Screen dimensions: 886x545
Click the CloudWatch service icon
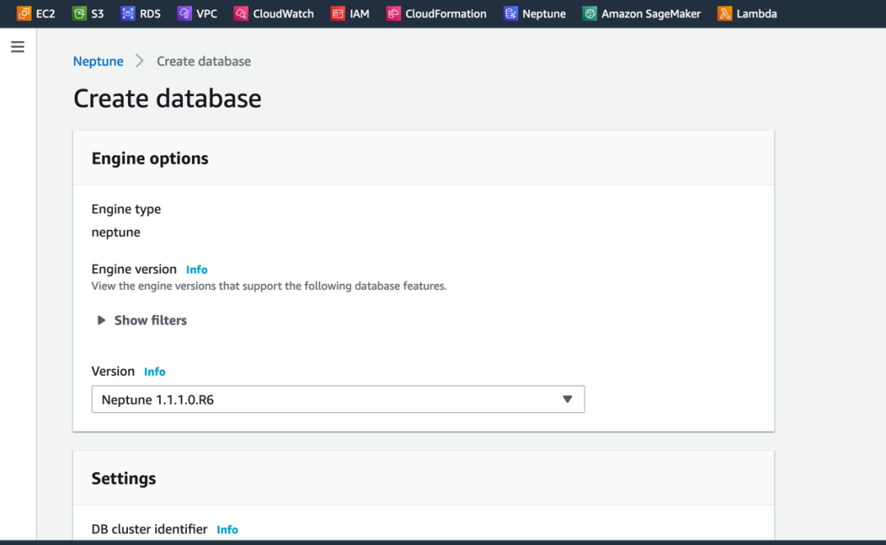[x=240, y=14]
